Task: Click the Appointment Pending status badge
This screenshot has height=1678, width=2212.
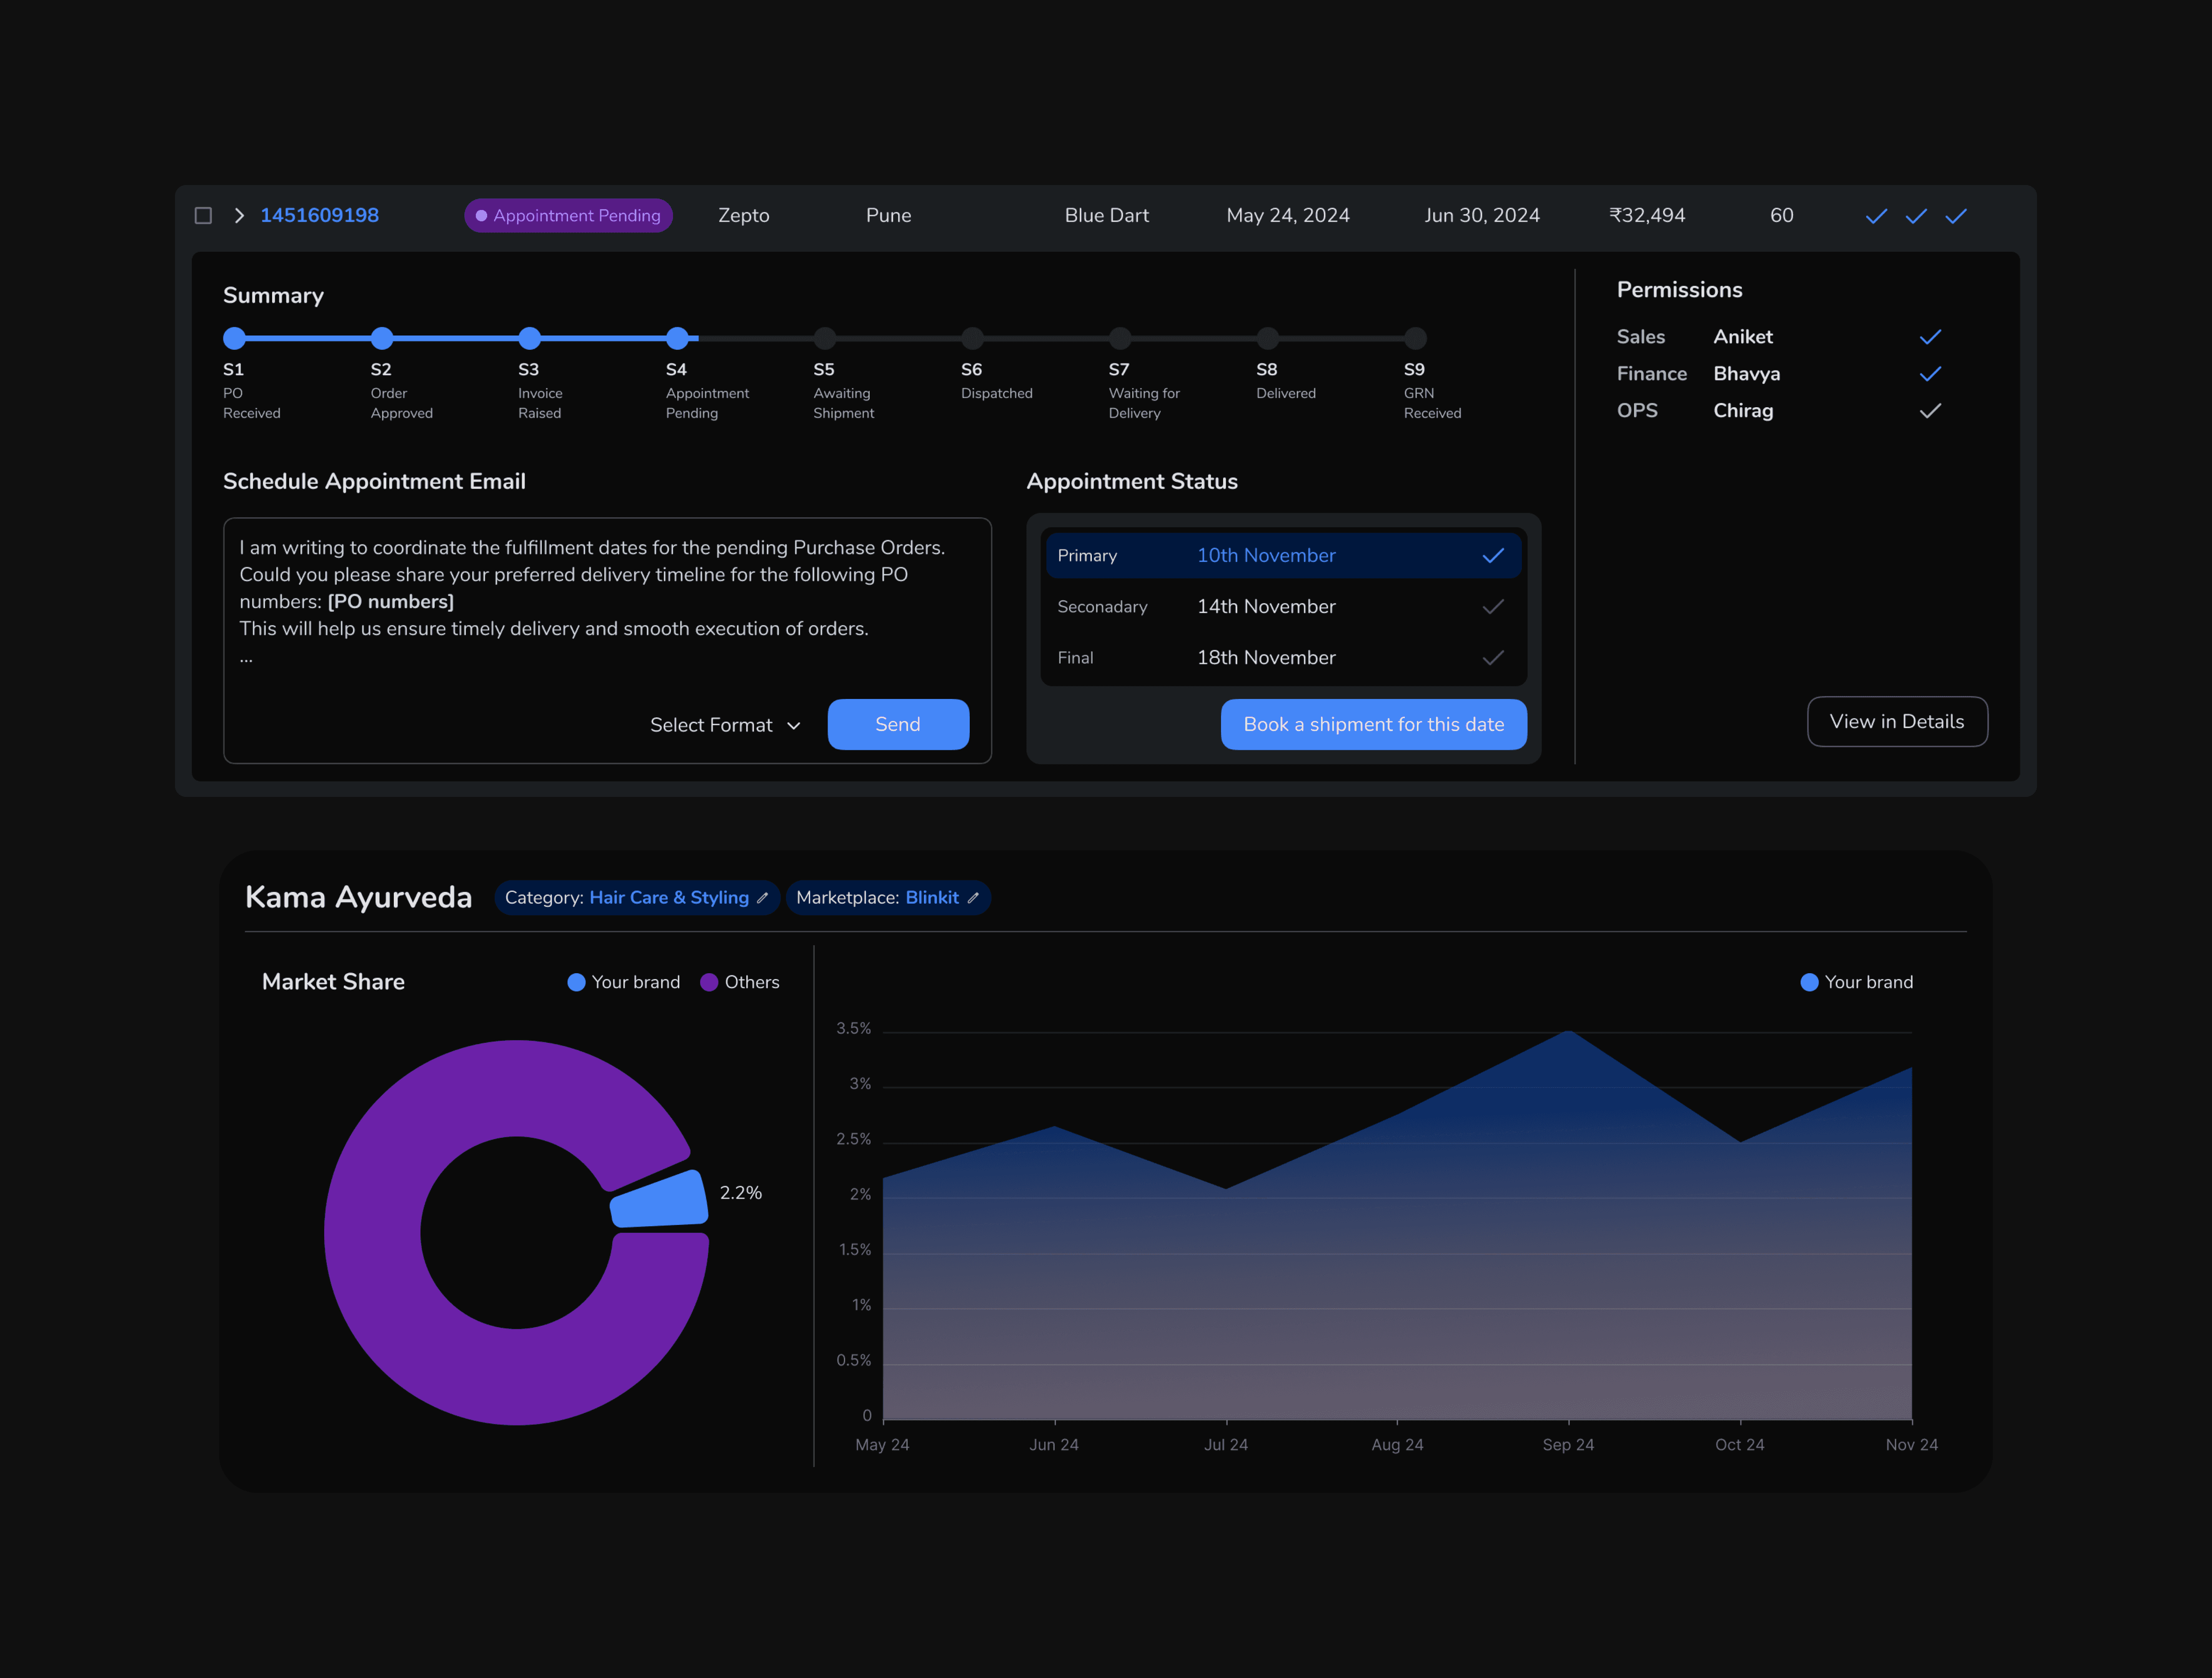Action: point(568,216)
